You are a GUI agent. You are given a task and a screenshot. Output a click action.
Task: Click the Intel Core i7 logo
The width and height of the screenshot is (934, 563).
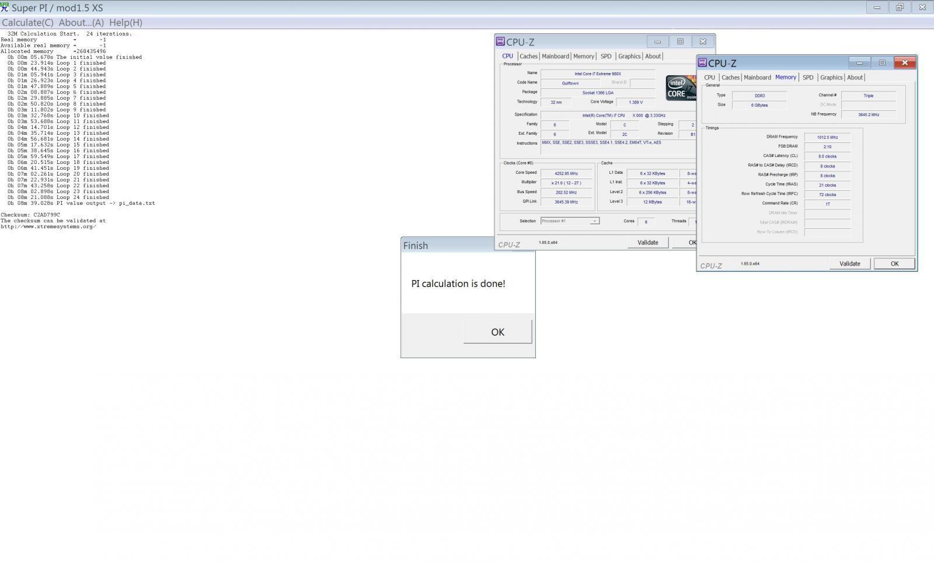681,88
